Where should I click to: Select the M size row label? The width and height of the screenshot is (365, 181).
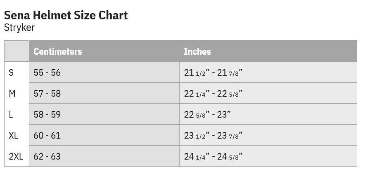point(12,94)
